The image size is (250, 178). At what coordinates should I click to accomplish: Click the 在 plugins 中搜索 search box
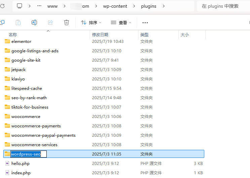[223, 6]
